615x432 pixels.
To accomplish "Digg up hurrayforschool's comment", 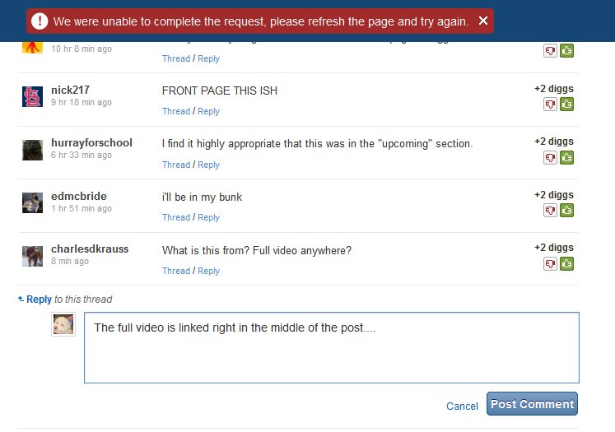I will pyautogui.click(x=566, y=157).
